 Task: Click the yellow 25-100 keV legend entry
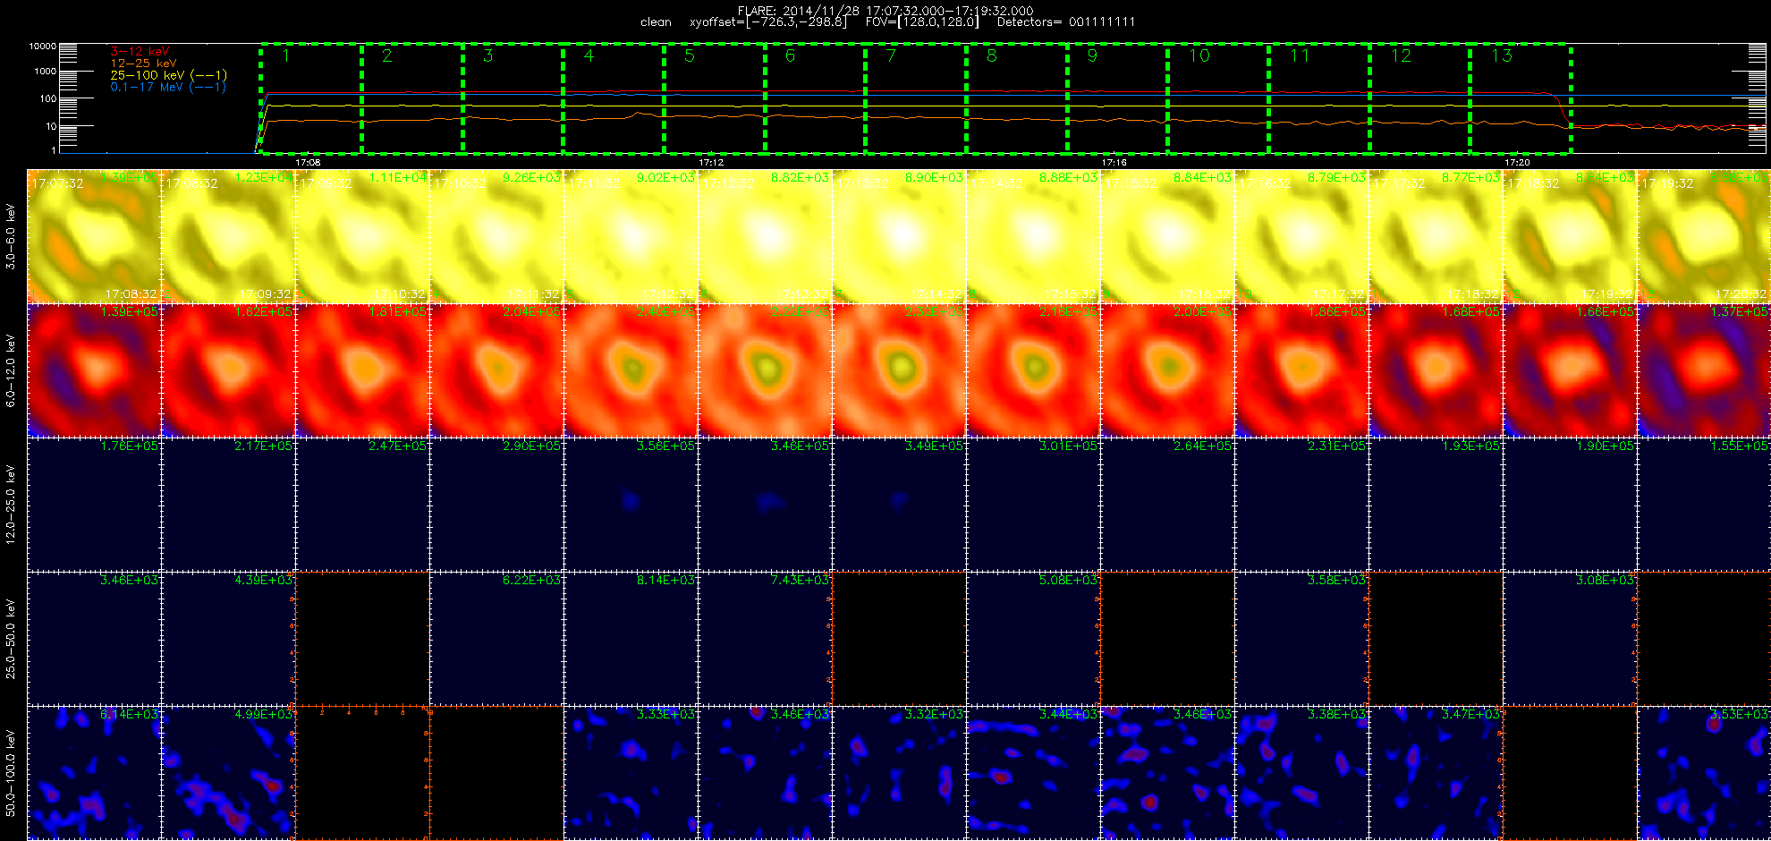click(168, 75)
